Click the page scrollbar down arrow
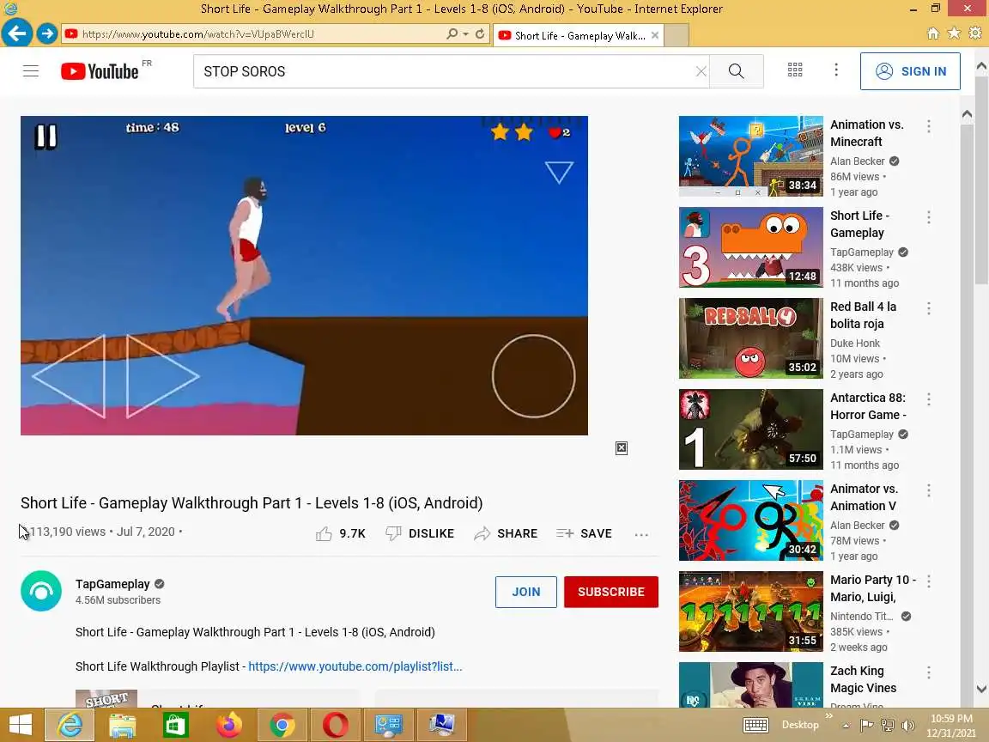The height and width of the screenshot is (742, 989). 981,689
